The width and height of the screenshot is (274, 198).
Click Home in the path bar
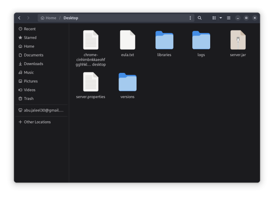tap(49, 18)
